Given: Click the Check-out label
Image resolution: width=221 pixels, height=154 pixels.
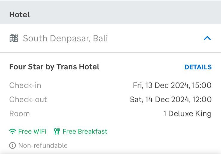Looking at the screenshot, I should coord(28,99).
